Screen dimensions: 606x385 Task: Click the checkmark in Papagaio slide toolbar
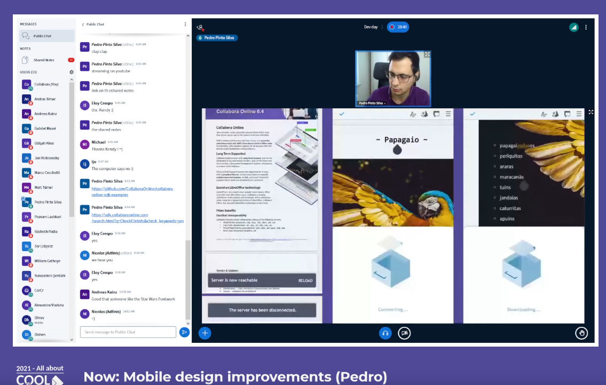[341, 114]
